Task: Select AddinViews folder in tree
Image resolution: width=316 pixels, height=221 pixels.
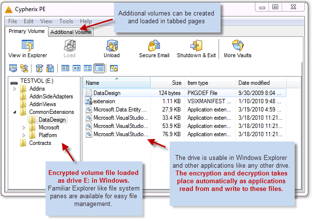Action: [43, 104]
